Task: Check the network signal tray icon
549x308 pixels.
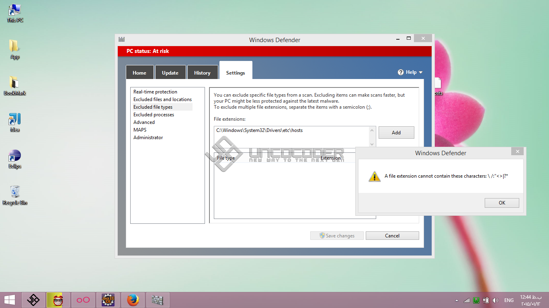Action: [x=467, y=300]
